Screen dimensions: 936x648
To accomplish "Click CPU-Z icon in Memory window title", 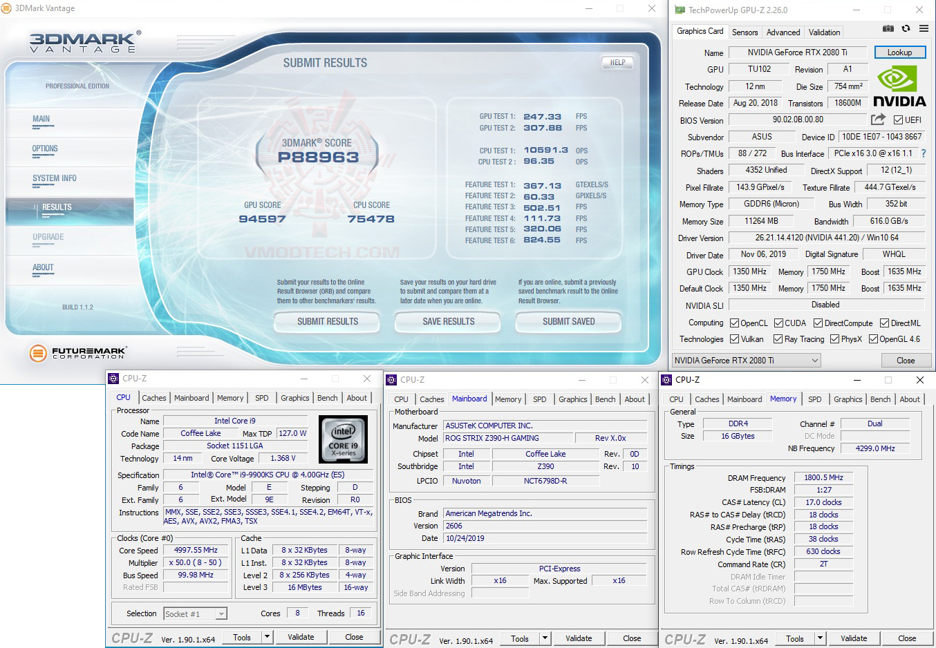I will [x=666, y=380].
